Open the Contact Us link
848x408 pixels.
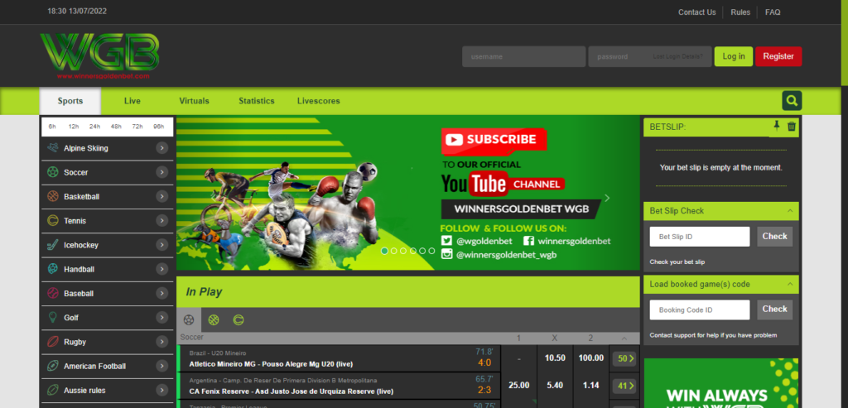[x=697, y=12]
